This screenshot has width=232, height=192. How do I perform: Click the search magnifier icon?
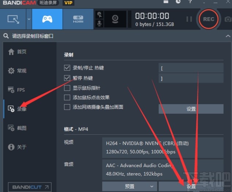tap(6, 36)
